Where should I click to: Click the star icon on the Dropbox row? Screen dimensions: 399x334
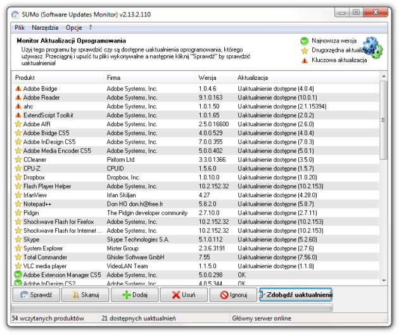tap(18, 177)
